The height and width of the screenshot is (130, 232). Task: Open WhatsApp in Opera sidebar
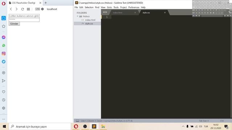4,45
